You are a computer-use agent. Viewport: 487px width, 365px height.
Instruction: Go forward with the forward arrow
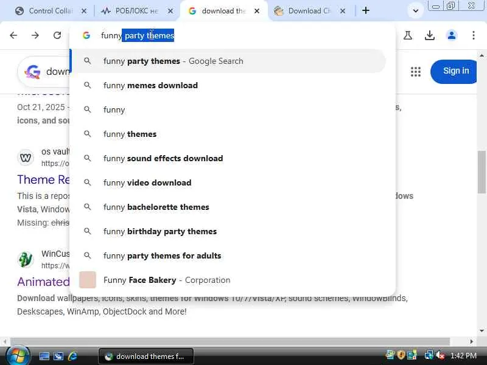(35, 35)
